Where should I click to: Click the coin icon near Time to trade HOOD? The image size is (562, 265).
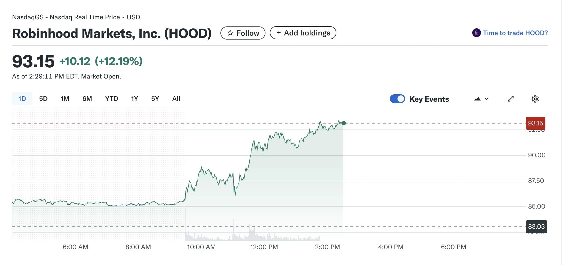click(x=476, y=33)
